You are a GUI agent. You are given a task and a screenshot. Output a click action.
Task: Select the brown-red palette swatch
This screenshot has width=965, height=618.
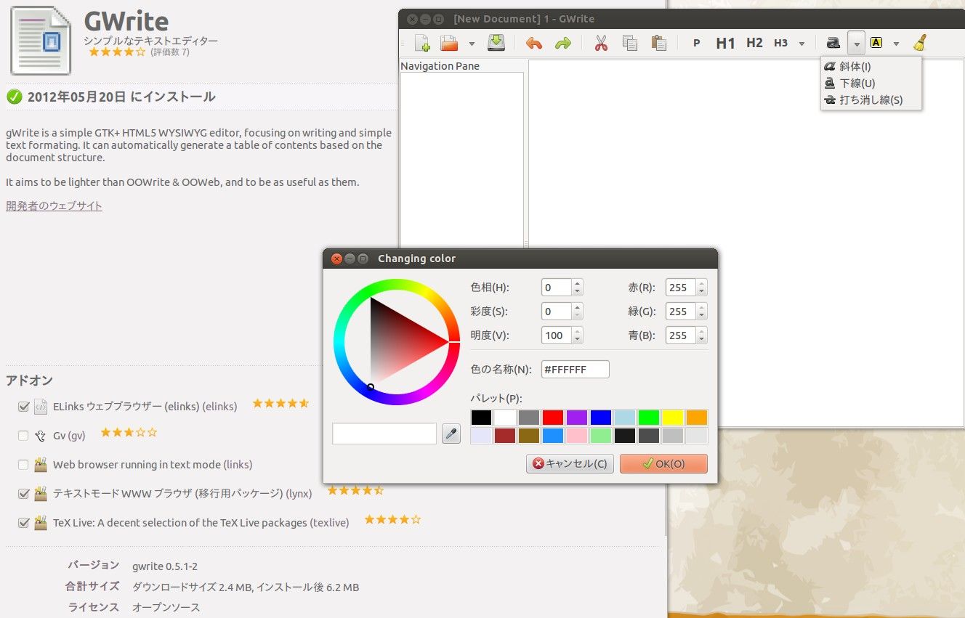(505, 436)
